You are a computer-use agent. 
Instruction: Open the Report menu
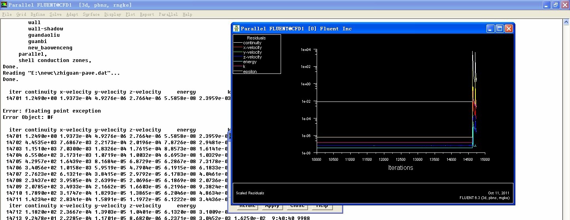click(x=147, y=14)
